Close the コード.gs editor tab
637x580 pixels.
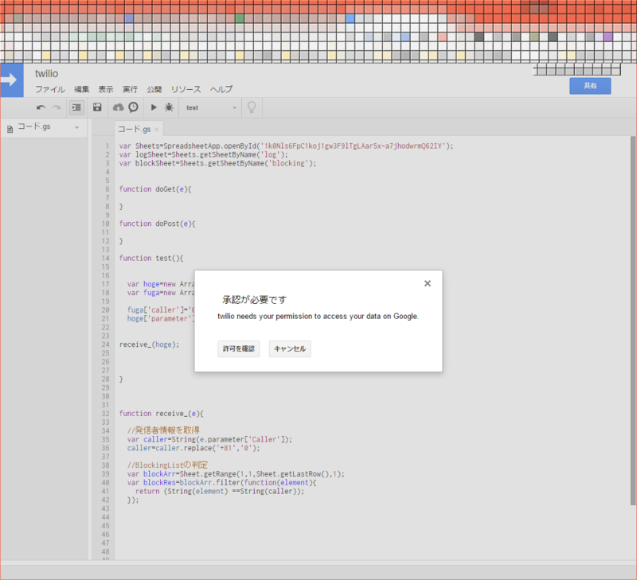point(157,130)
